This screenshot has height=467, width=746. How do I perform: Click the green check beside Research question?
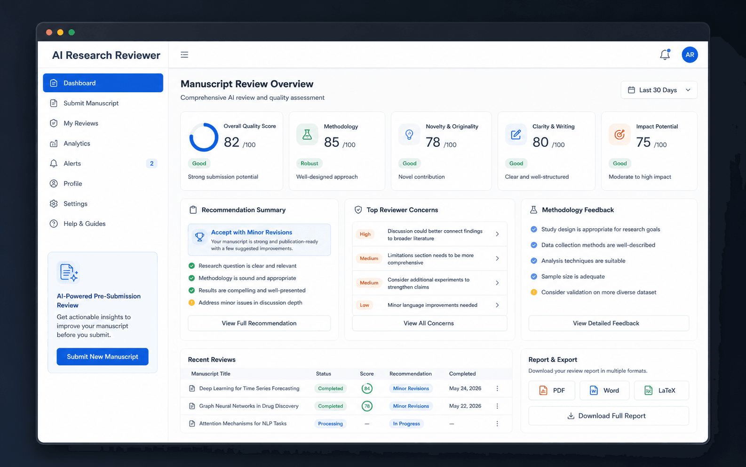click(191, 266)
